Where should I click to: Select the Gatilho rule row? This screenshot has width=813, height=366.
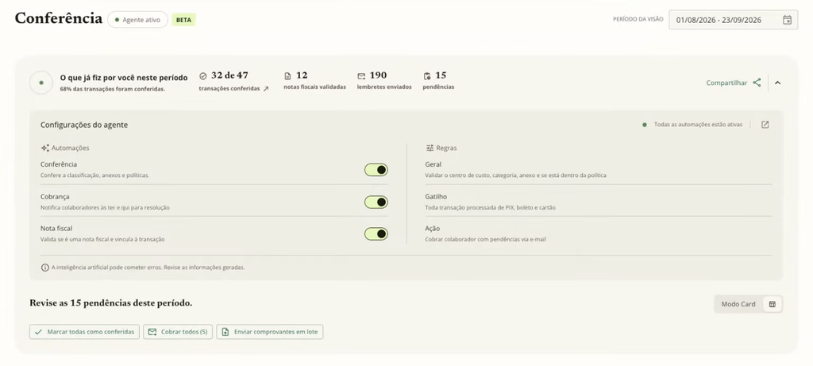coord(599,202)
